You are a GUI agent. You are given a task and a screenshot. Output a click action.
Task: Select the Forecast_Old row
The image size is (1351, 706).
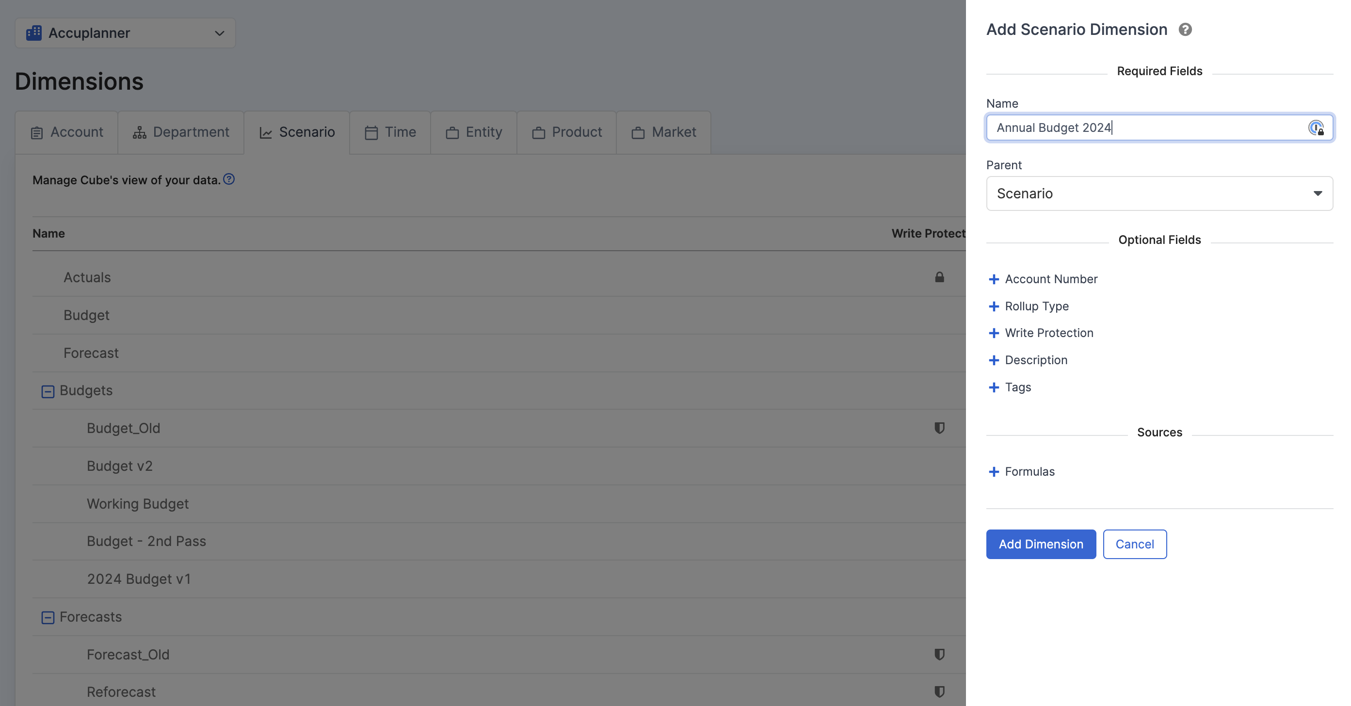point(499,655)
